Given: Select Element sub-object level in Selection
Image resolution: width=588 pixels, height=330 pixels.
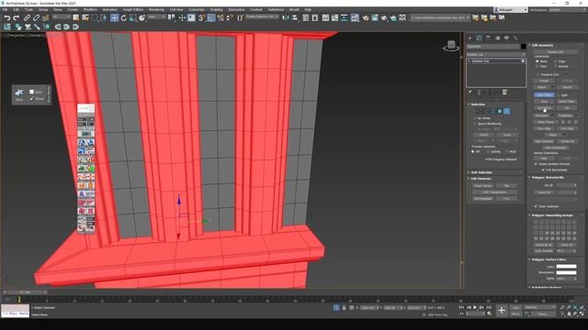Looking at the screenshot, I should coord(506,111).
